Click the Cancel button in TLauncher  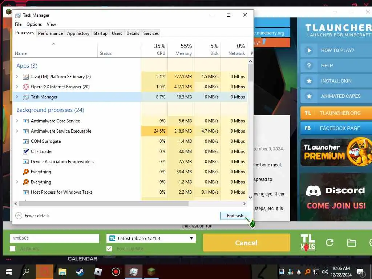tap(247, 243)
